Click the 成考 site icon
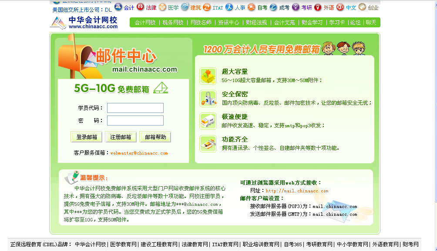437x251 pixels. [273, 7]
